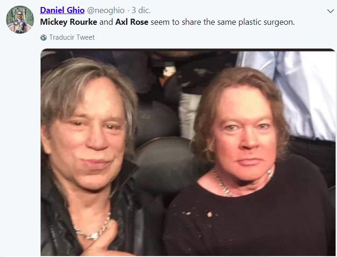
Task: Open the @neoghio handle
Action: pos(106,10)
